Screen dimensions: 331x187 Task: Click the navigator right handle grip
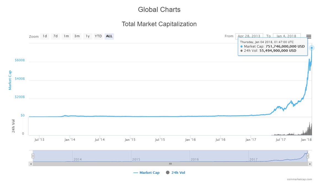point(308,156)
